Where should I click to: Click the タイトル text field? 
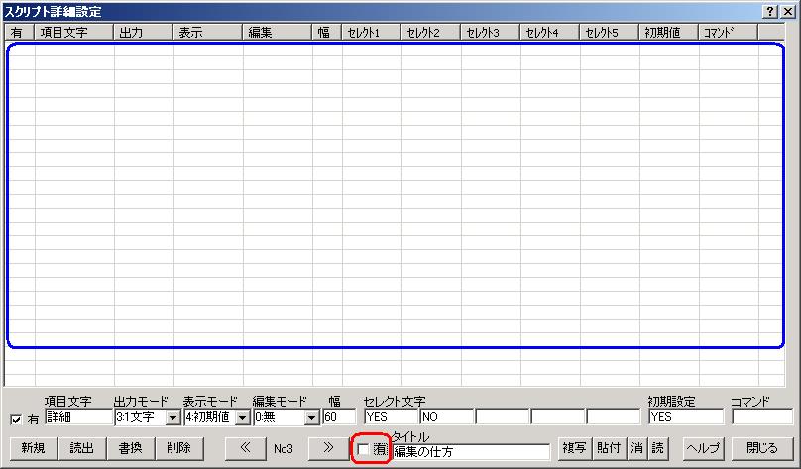click(x=470, y=451)
